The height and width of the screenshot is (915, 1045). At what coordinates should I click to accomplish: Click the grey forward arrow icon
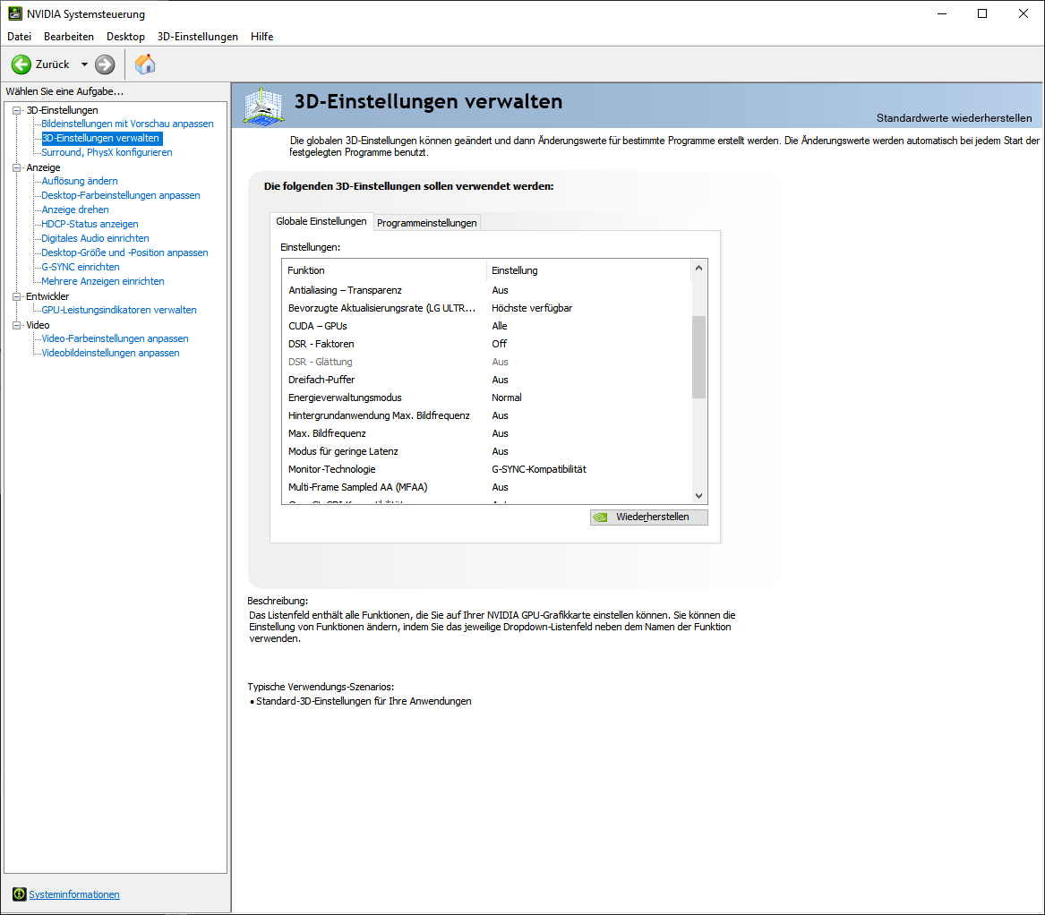105,64
